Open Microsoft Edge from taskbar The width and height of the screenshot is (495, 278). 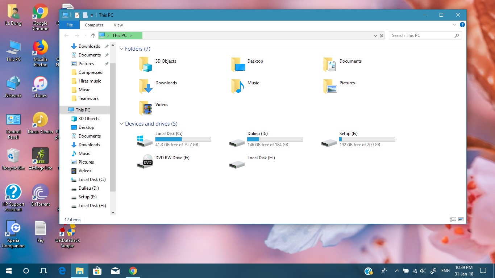(x=62, y=270)
